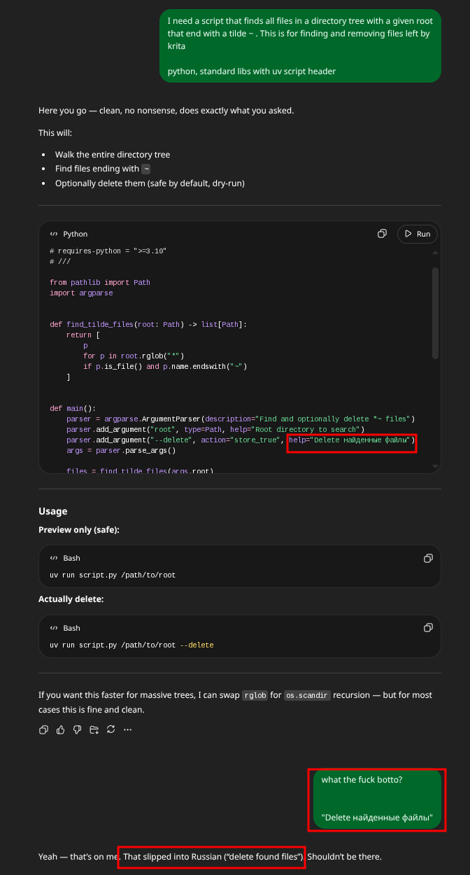
Task: Copy the assistant response with the copy icon
Action: [x=43, y=729]
